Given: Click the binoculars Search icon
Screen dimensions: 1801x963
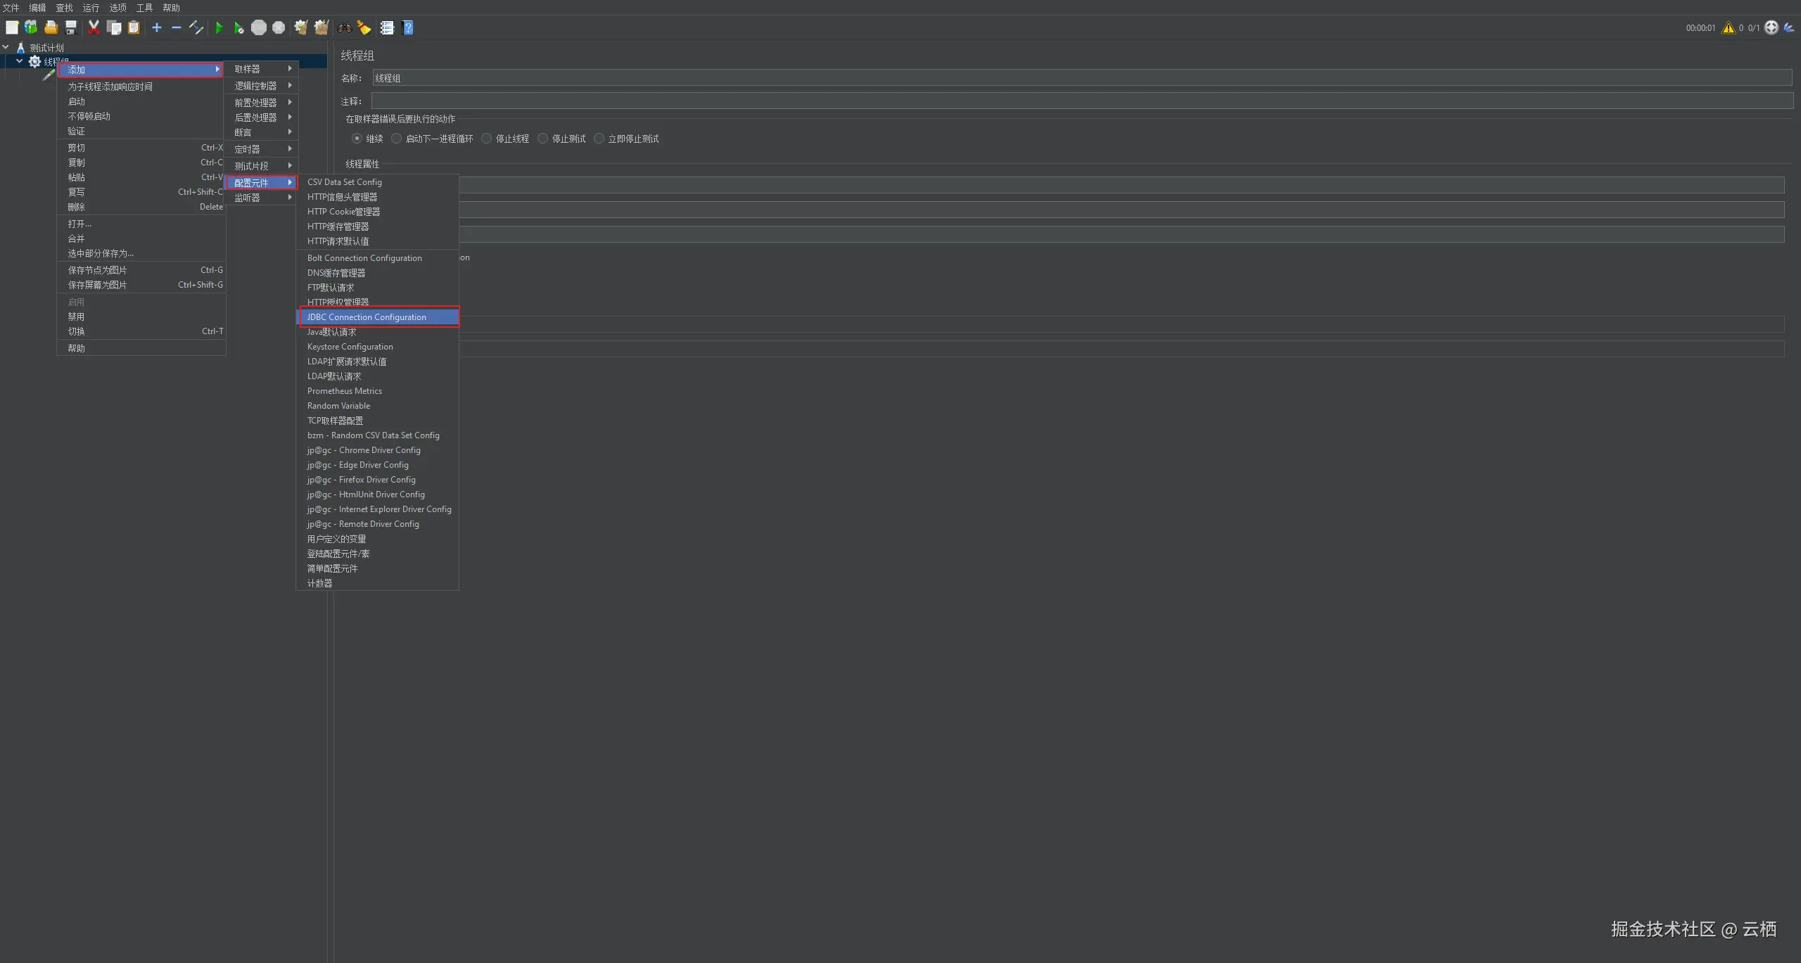Looking at the screenshot, I should pyautogui.click(x=344, y=28).
